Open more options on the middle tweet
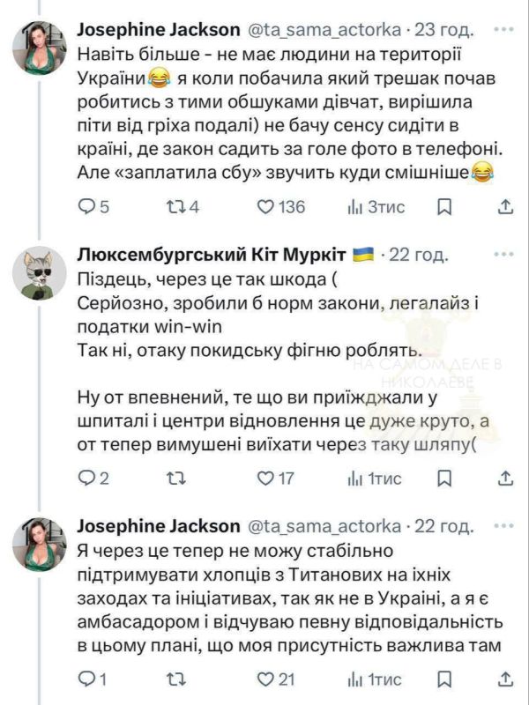This screenshot has height=705, width=529. click(505, 252)
